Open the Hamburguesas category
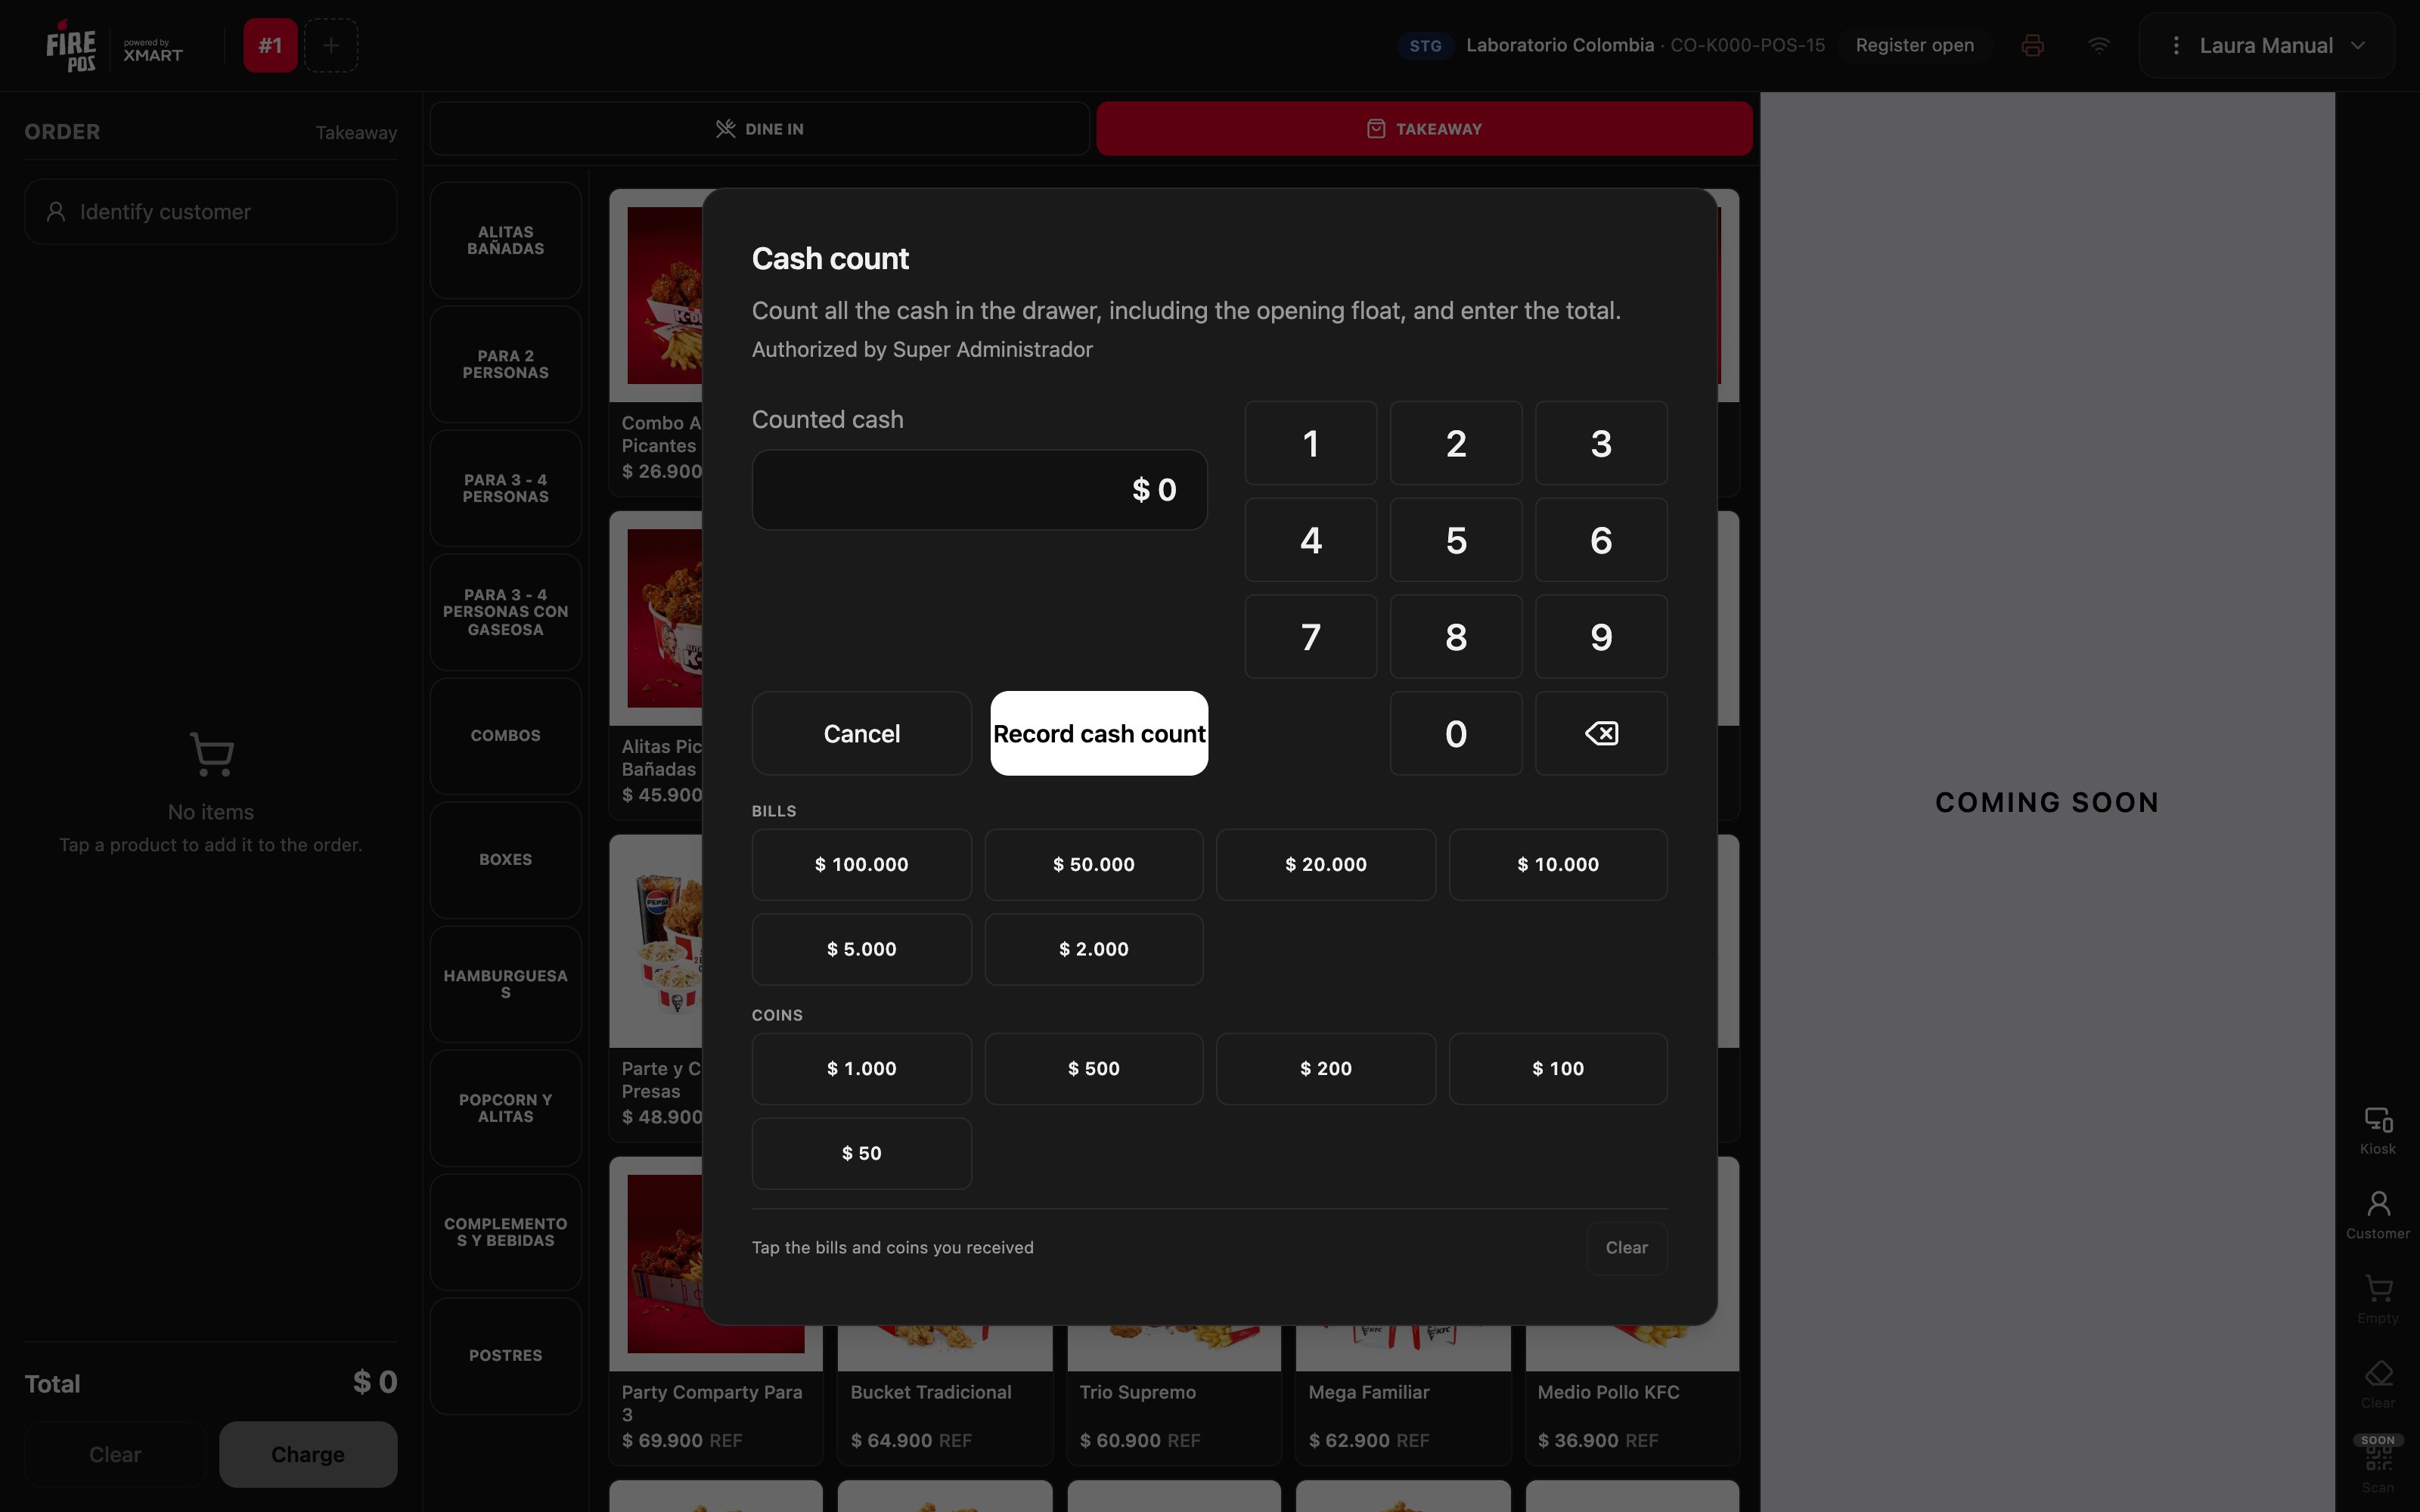Image resolution: width=2420 pixels, height=1512 pixels. (506, 984)
